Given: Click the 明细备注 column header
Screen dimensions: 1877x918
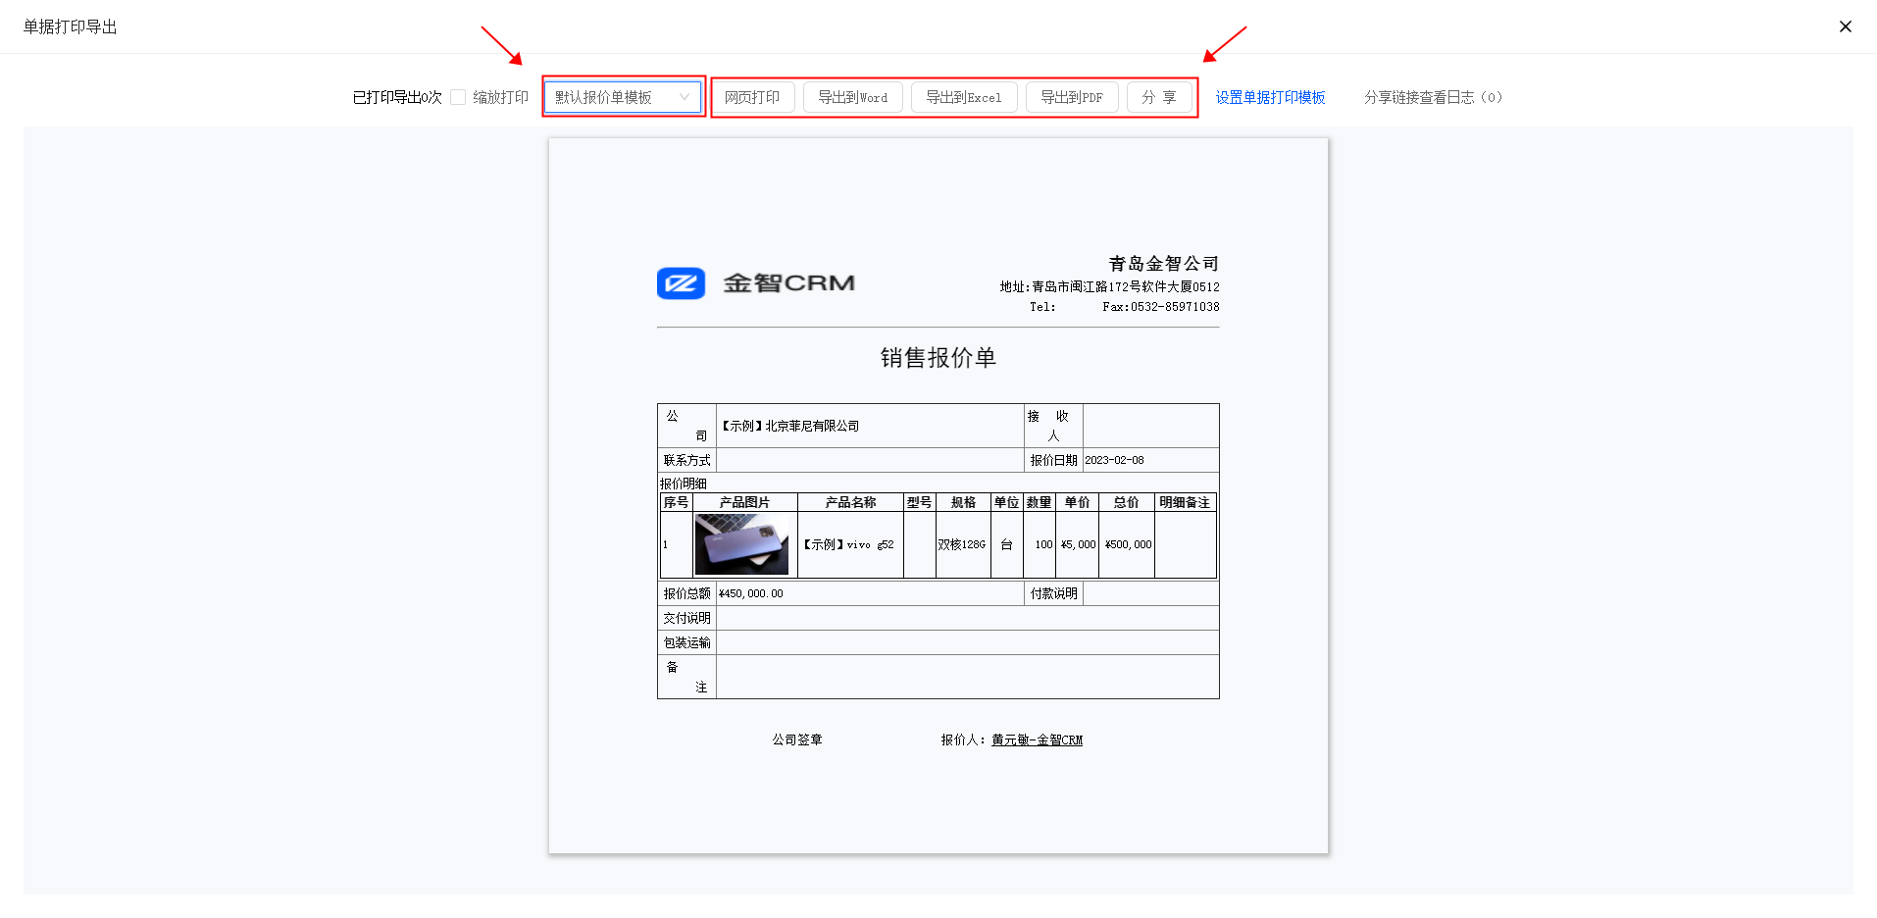Looking at the screenshot, I should [x=1185, y=502].
